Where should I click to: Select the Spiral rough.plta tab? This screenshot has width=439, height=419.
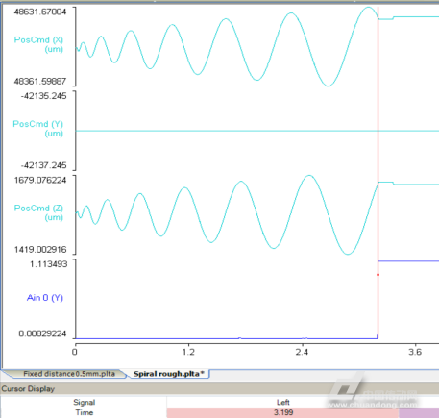tap(169, 374)
